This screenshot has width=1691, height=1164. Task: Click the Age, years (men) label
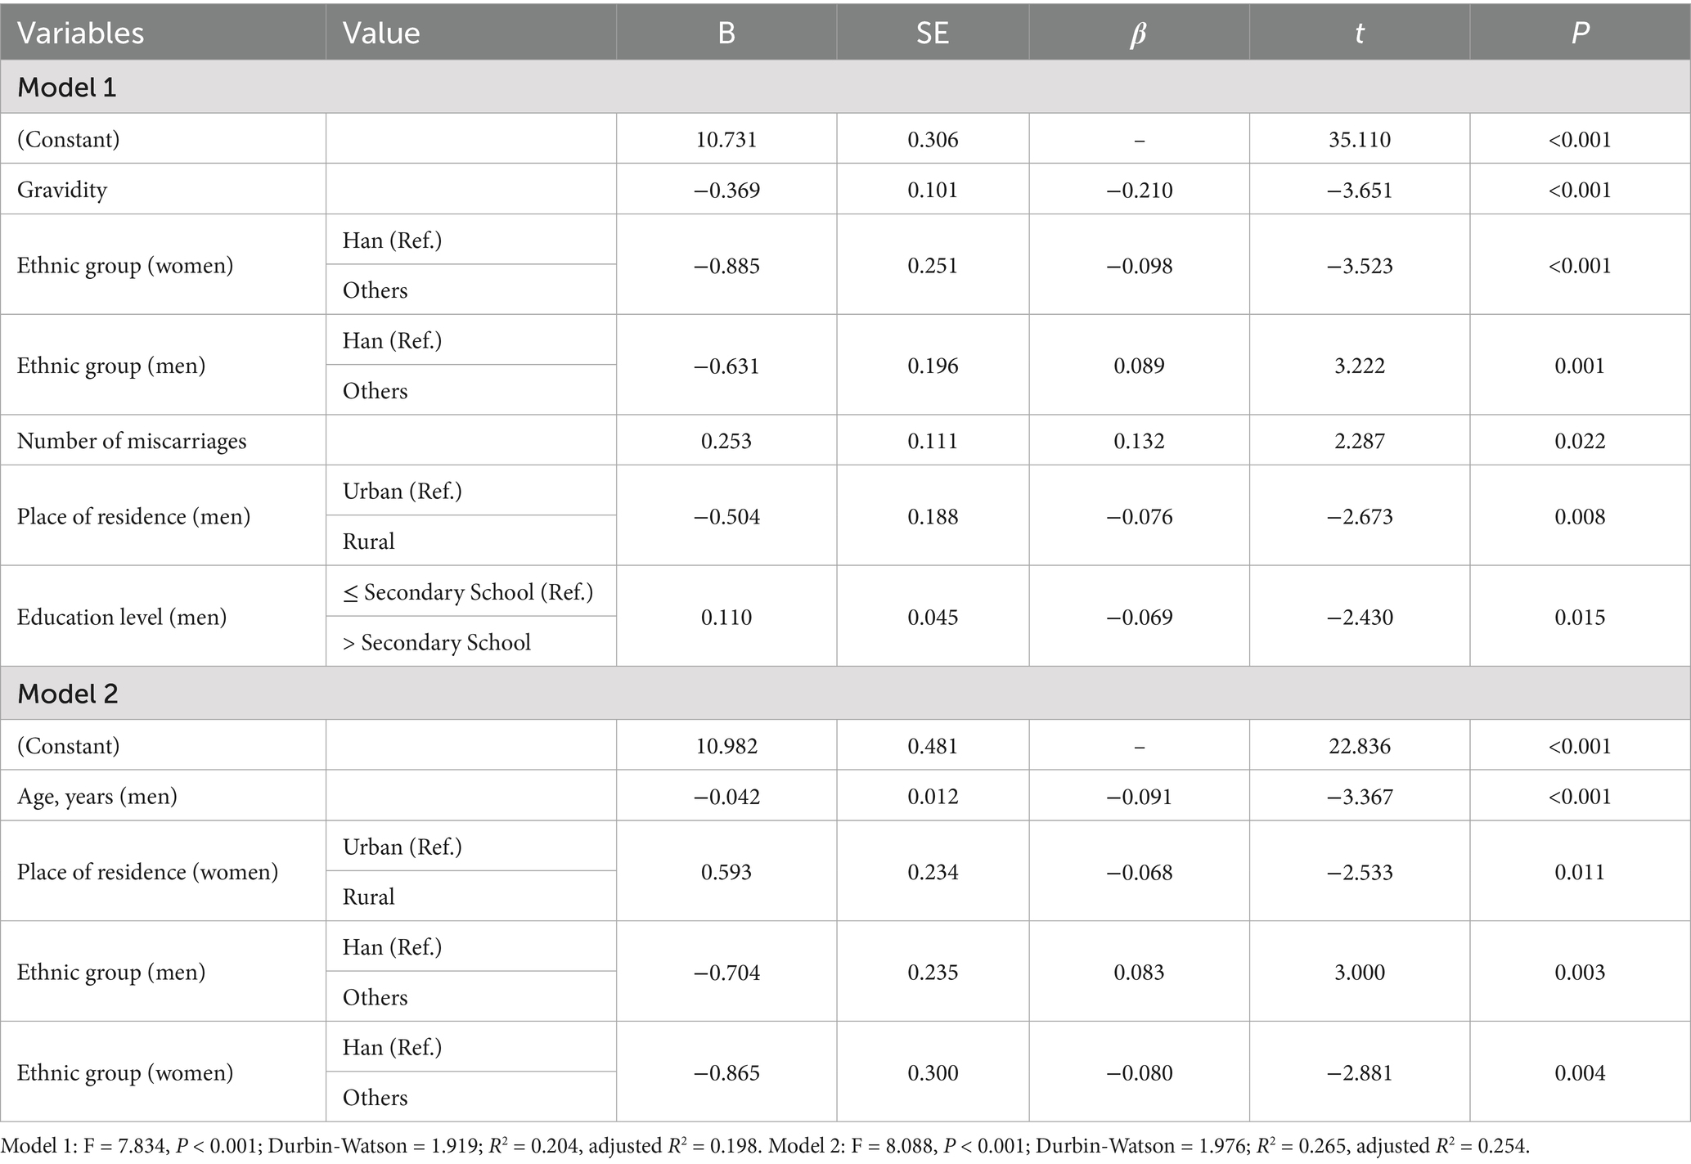[97, 796]
